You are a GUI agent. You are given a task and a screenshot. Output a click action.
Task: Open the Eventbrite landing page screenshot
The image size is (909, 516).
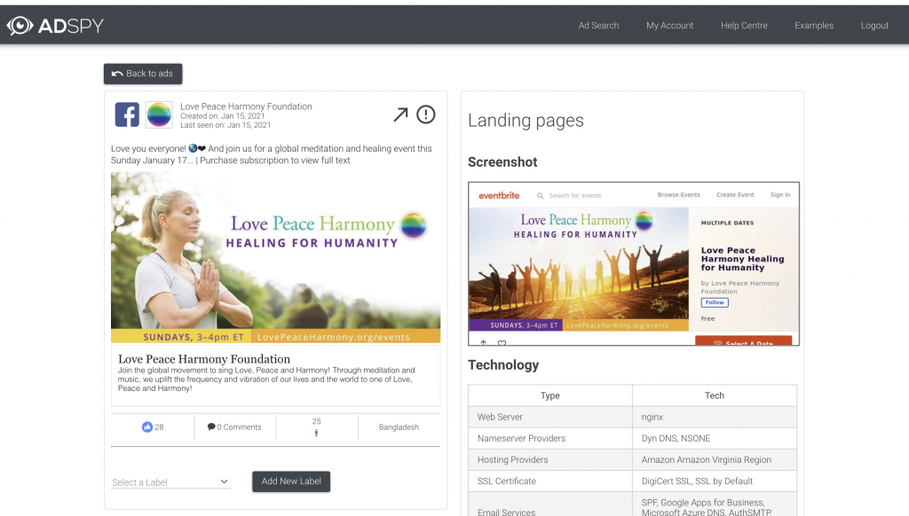click(x=634, y=264)
